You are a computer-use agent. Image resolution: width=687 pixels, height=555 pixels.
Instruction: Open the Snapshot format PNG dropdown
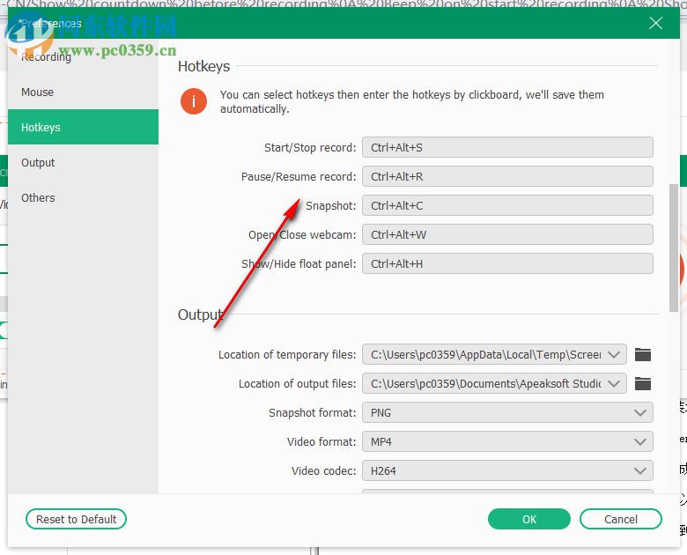point(507,412)
